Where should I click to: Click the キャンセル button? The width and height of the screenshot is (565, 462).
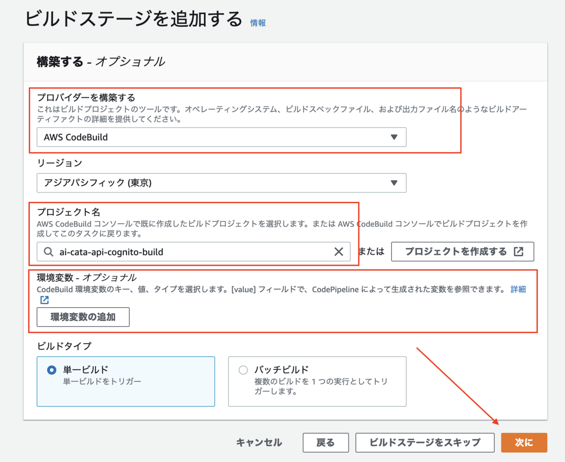tap(259, 443)
